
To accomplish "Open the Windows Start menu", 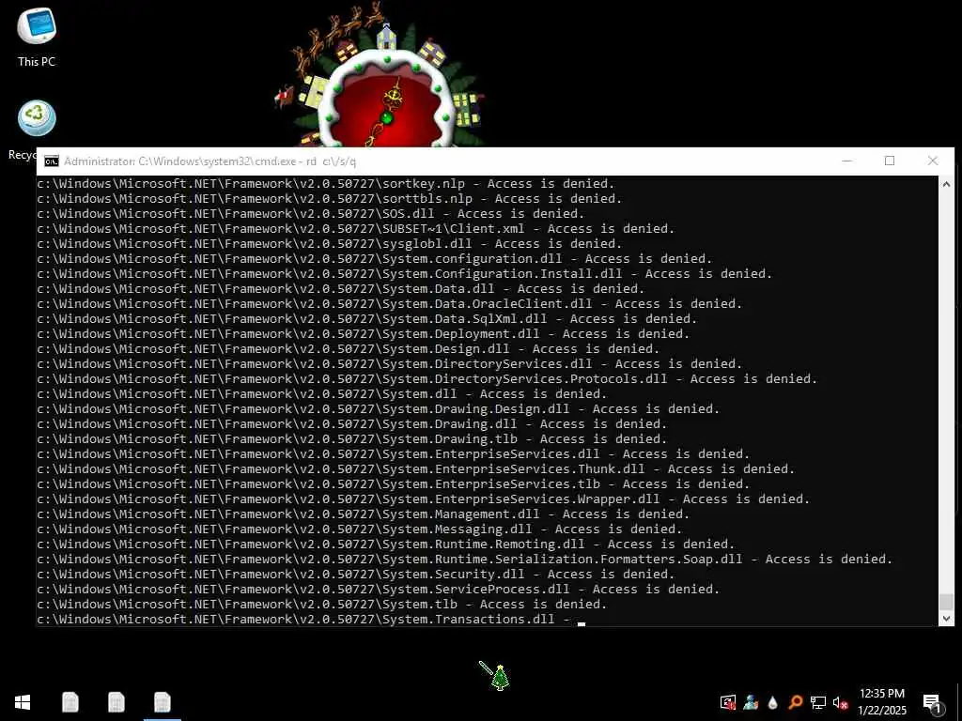I will (x=23, y=702).
